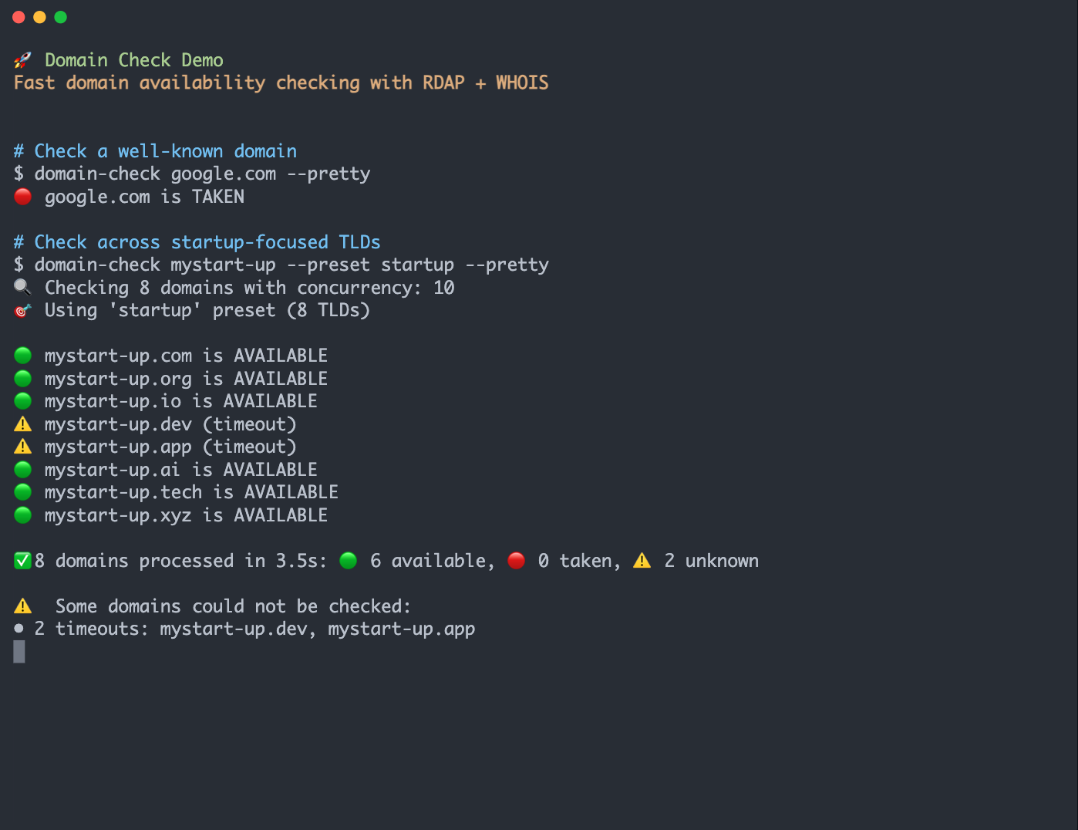Screen dimensions: 1078x830
Task: Click the warning icon before Some domains could not be checked
Action: tap(22, 606)
